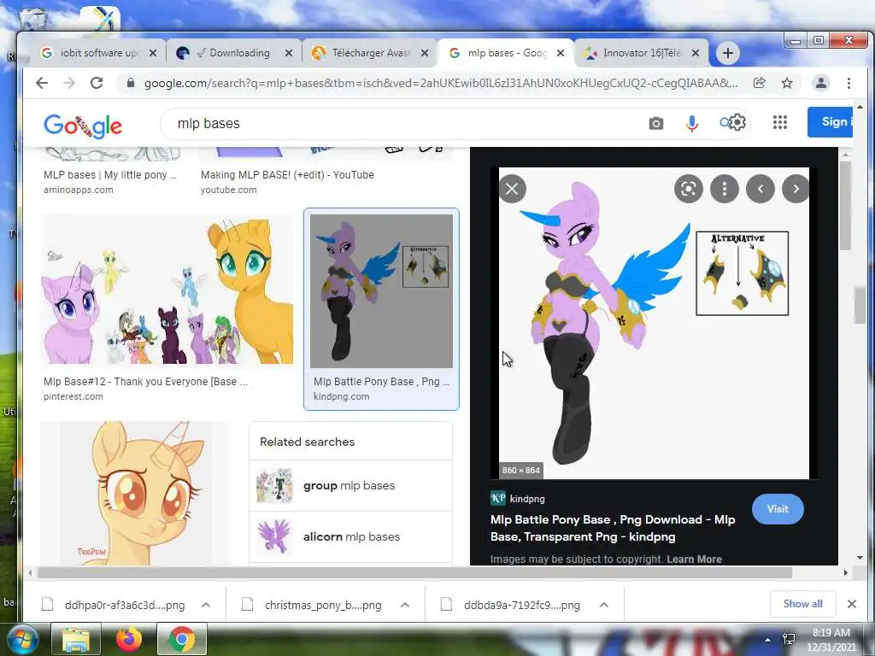Click the Google doodle logo
This screenshot has height=656, width=875.
click(83, 126)
